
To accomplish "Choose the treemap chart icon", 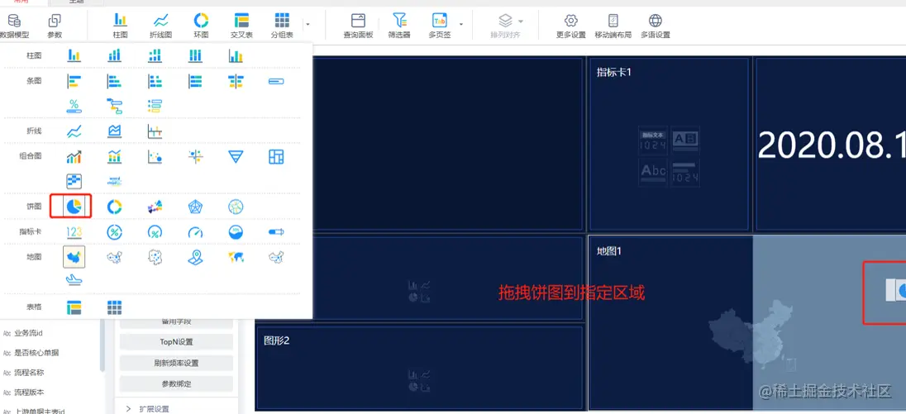I will [276, 156].
